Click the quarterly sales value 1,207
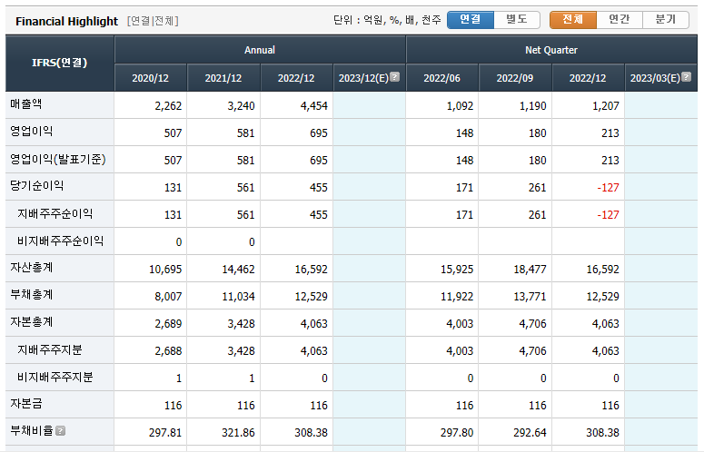This screenshot has width=704, height=452. coord(606,106)
